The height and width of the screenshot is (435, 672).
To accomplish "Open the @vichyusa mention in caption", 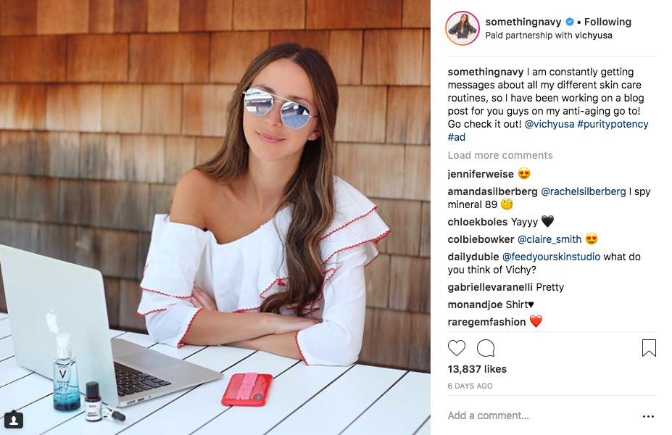I will [549, 124].
